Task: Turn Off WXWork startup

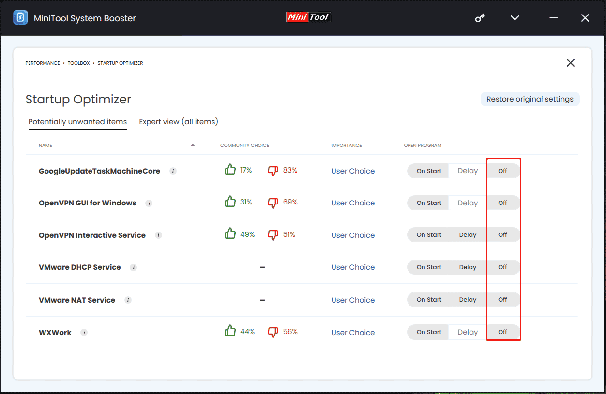Action: tap(503, 332)
